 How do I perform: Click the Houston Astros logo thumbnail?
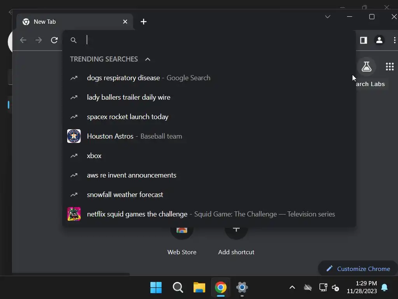pyautogui.click(x=74, y=136)
